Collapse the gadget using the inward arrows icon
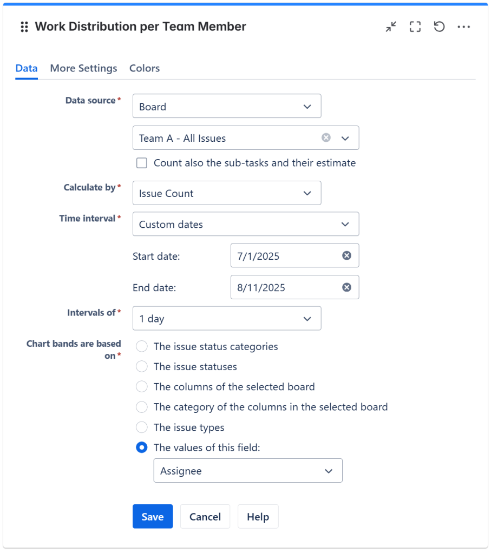 point(390,27)
